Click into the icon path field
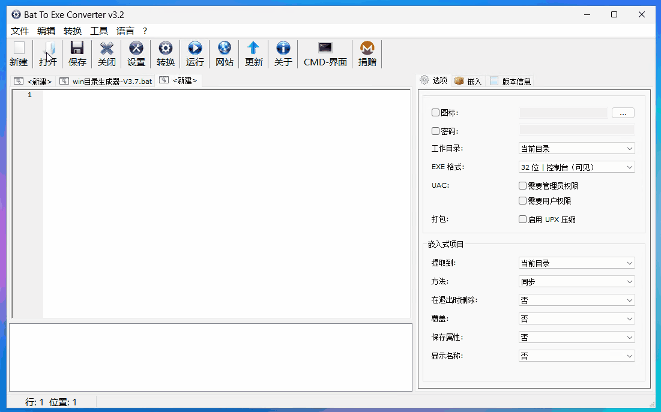This screenshot has height=412, width=661. [563, 113]
